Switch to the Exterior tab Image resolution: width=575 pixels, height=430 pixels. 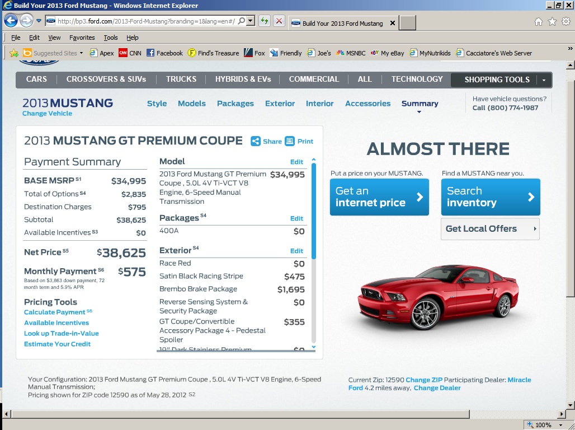[280, 104]
